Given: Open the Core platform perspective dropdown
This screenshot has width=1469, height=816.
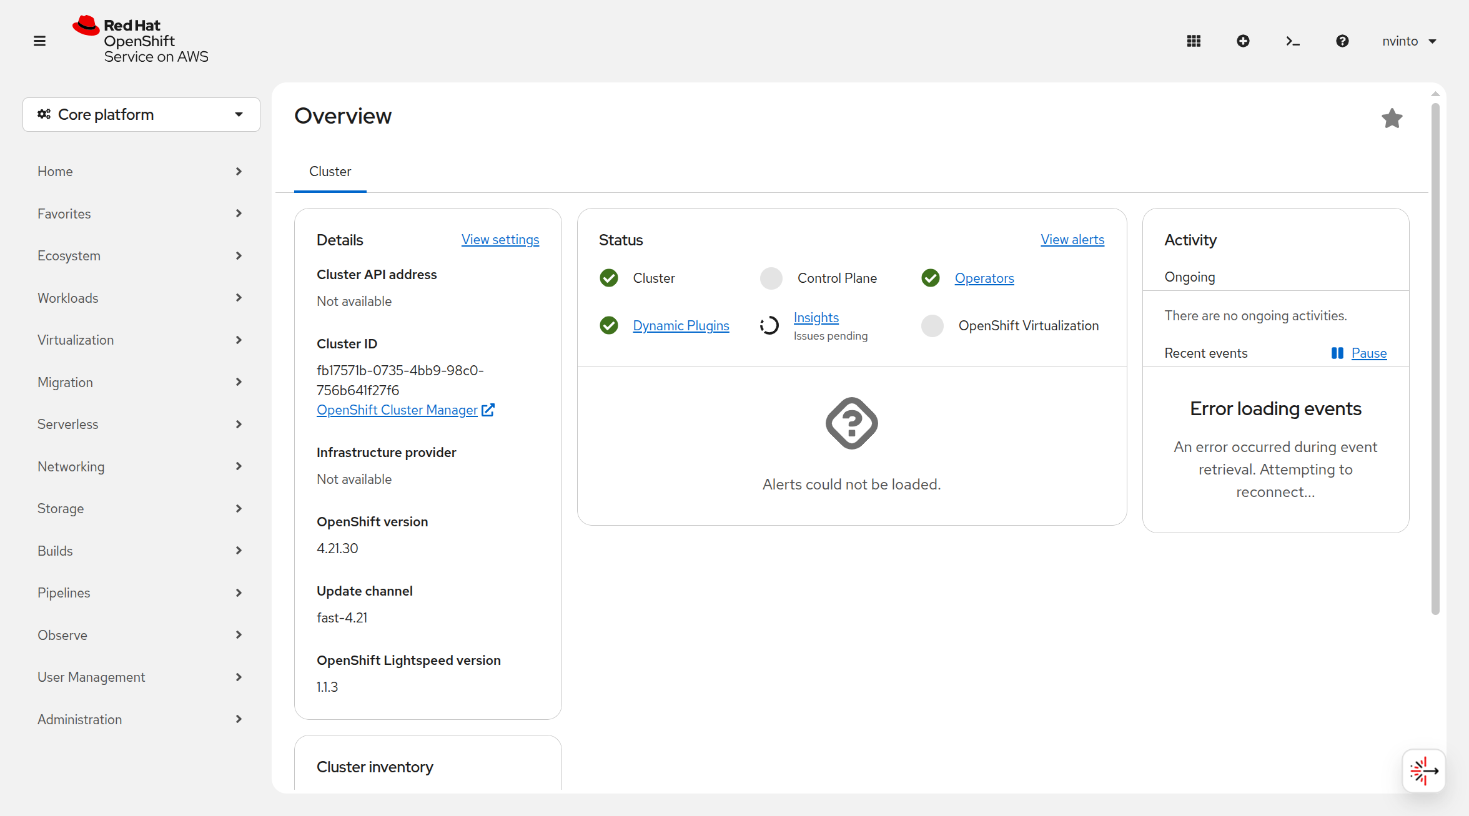Looking at the screenshot, I should (x=141, y=114).
